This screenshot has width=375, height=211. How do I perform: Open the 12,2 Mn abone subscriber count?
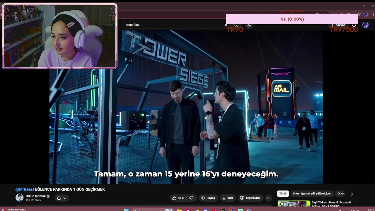tap(34, 200)
